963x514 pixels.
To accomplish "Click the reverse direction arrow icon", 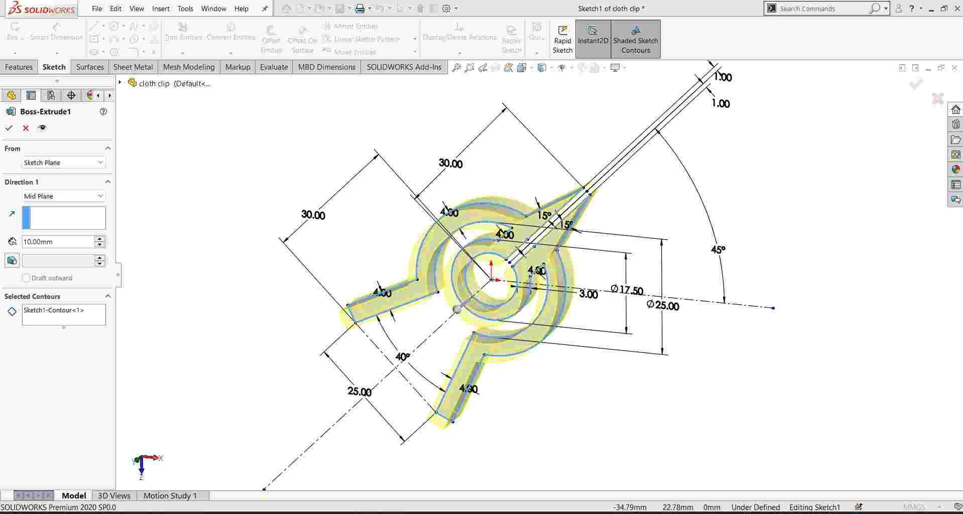I will (12, 214).
